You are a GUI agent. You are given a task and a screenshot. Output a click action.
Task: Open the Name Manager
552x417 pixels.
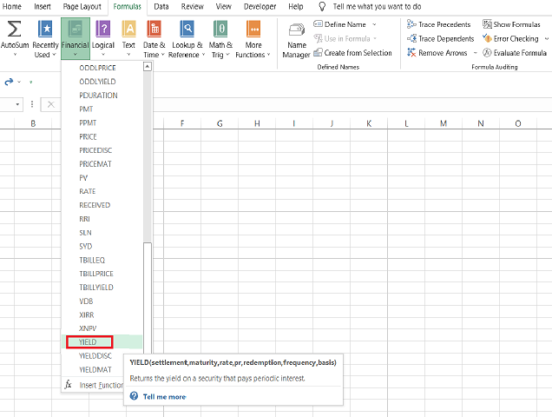[x=297, y=39]
